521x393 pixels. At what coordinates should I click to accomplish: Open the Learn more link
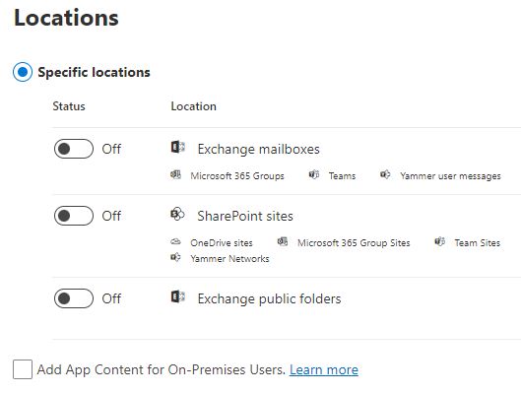324,369
